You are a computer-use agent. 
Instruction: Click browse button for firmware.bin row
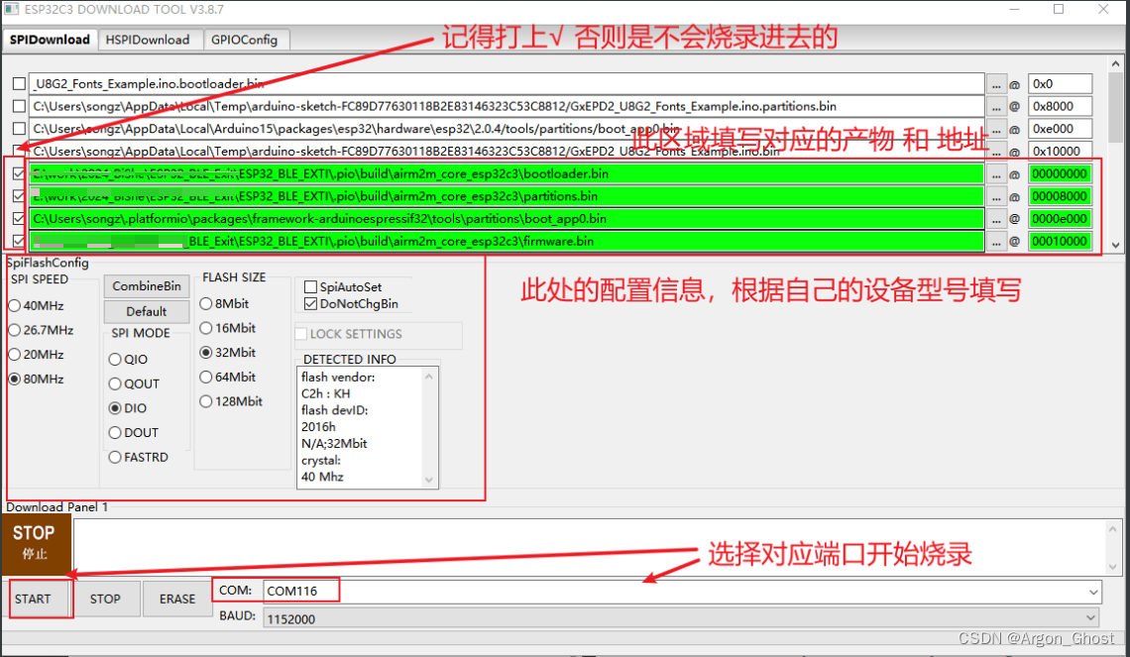[x=996, y=241]
